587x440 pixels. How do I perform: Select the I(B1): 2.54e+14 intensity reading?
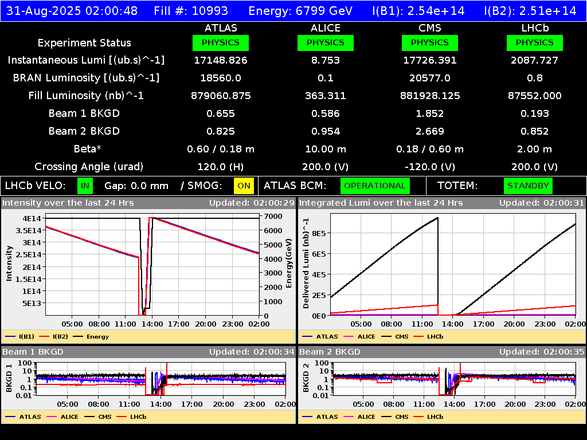[x=418, y=11]
